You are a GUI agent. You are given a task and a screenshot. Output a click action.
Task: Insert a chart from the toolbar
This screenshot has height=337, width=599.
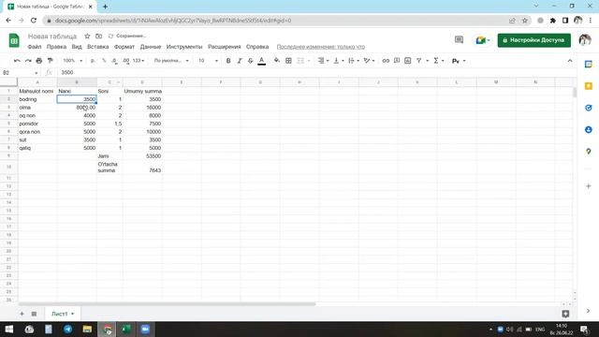pos(408,61)
